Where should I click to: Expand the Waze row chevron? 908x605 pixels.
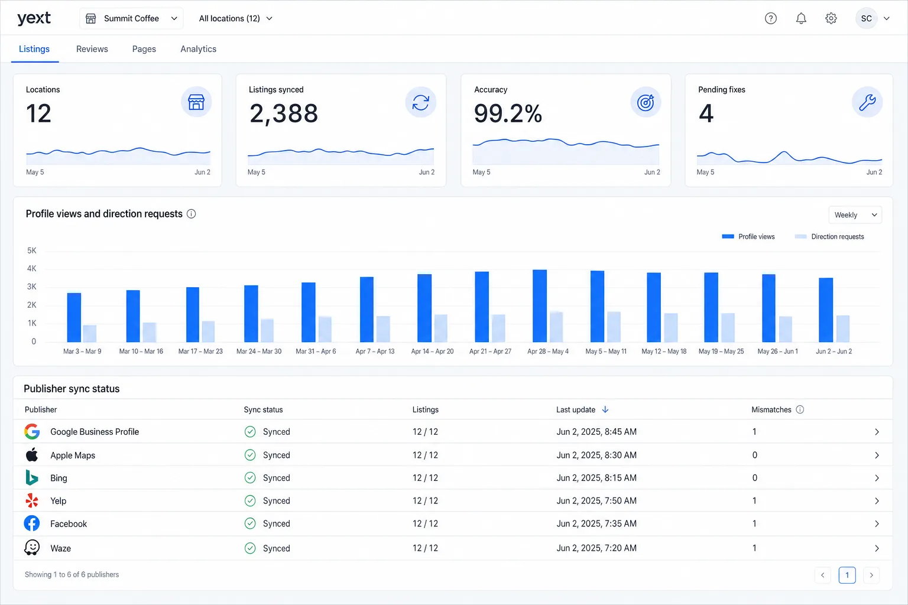point(877,549)
